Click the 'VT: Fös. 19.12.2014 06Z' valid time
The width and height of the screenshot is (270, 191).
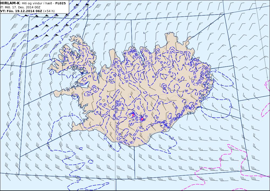click(x=21, y=11)
